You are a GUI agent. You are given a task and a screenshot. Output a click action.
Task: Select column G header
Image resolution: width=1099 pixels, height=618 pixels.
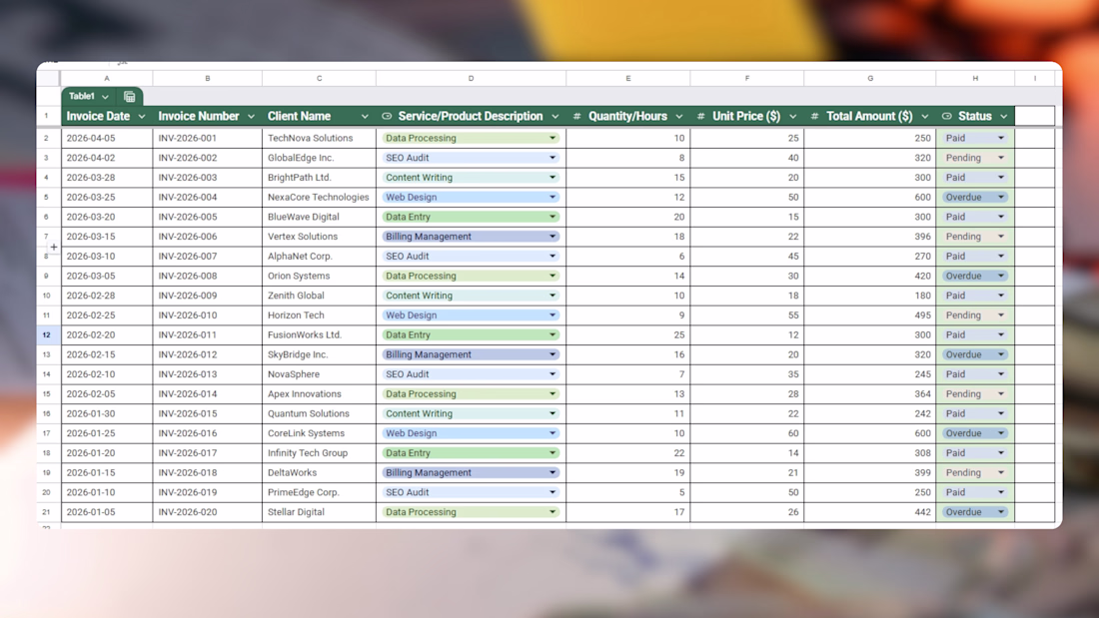869,78
